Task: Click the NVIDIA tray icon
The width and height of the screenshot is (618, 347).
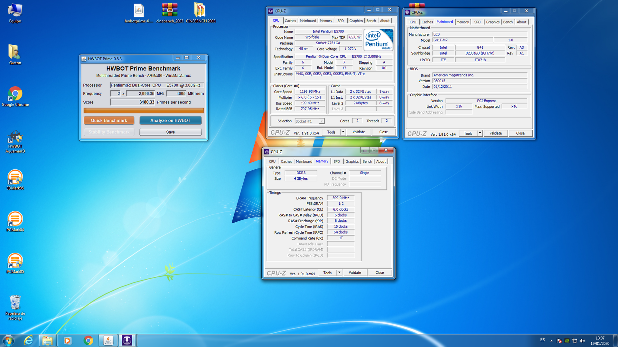Action: (x=567, y=341)
